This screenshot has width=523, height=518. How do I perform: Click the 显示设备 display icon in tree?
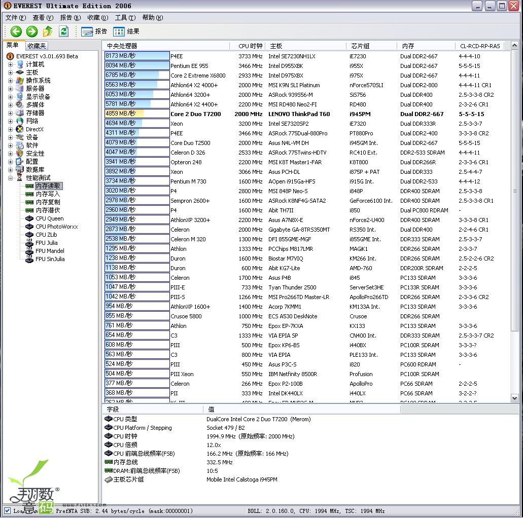(20, 97)
